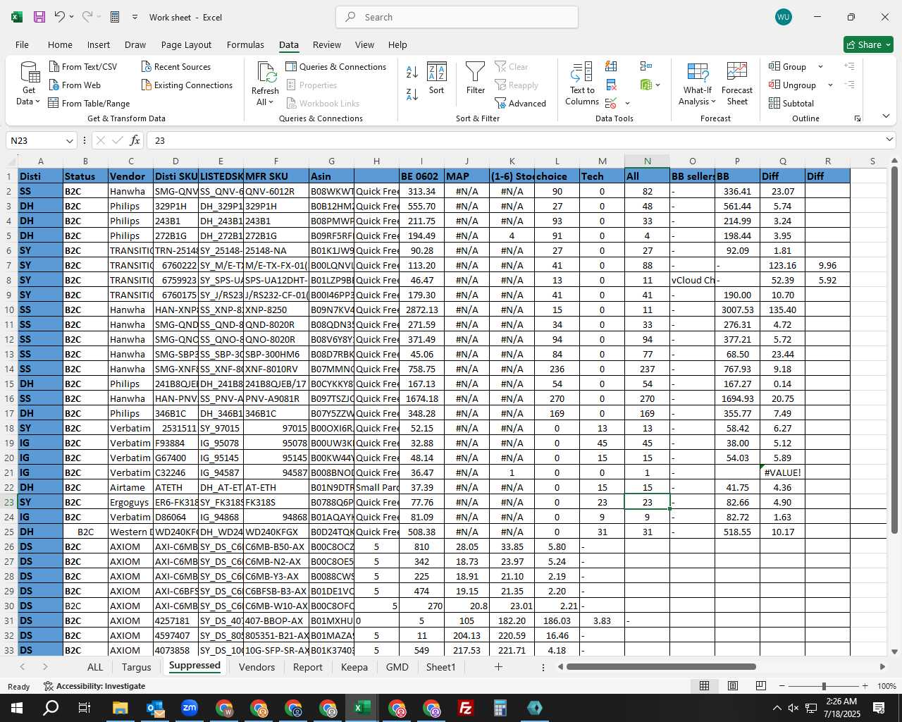Expand the Data Validation dropdown arrow
Viewport: 902px width, 722px height.
pos(627,104)
